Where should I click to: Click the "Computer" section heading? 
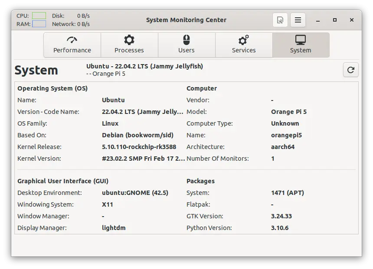(202, 88)
